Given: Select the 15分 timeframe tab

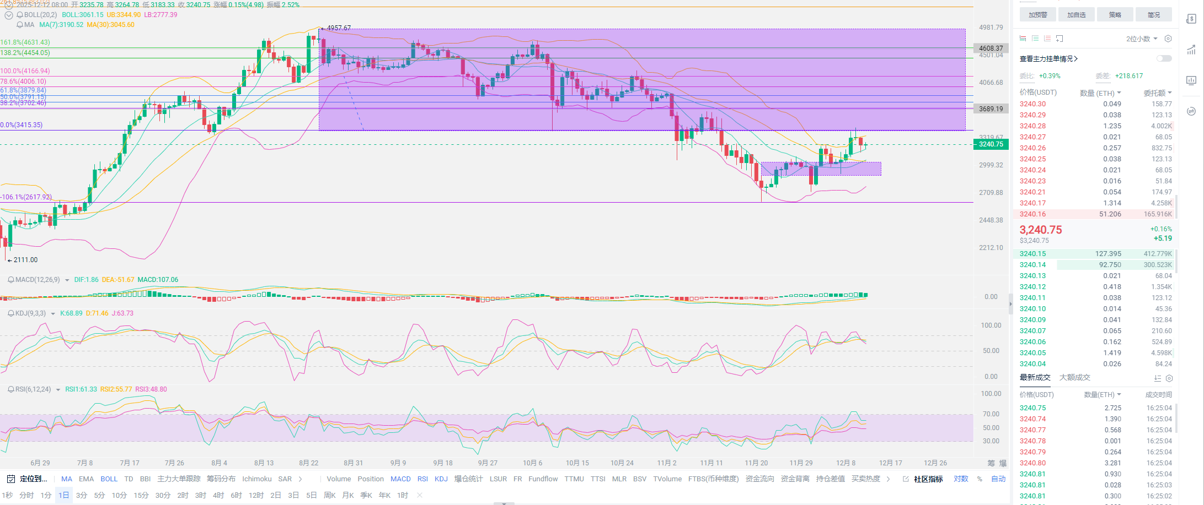Looking at the screenshot, I should click(141, 496).
